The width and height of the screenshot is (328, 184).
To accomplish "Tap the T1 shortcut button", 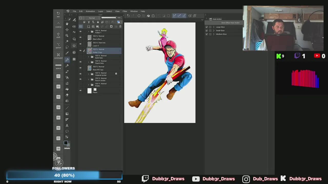I will point(58,76).
